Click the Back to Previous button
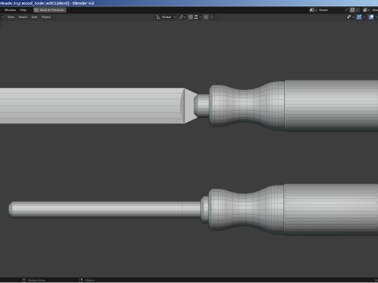Screen dimensions: 378x283 pos(50,10)
